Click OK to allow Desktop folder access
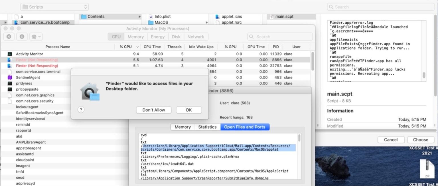This screenshot has width=438, height=186. click(189, 110)
